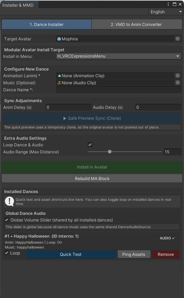Remove the Happy Halloween dance
Image resolution: width=184 pixels, height=298 pixels.
point(165,254)
